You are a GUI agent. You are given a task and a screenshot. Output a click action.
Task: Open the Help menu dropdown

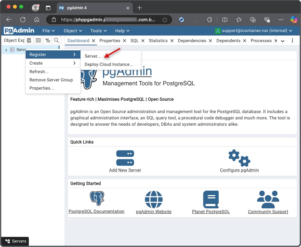coord(123,31)
